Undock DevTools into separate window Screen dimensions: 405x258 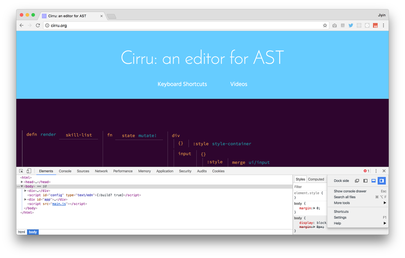click(357, 181)
